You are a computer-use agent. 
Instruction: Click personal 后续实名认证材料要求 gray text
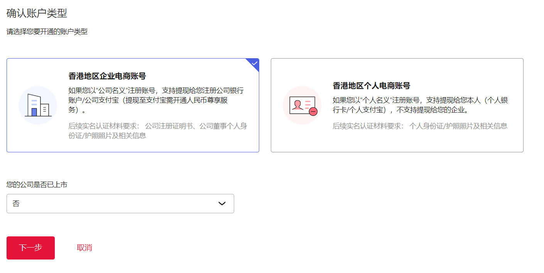tap(420, 126)
